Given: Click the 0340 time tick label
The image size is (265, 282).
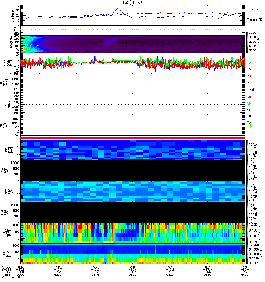Looking at the screenshot, I should click(207, 275).
